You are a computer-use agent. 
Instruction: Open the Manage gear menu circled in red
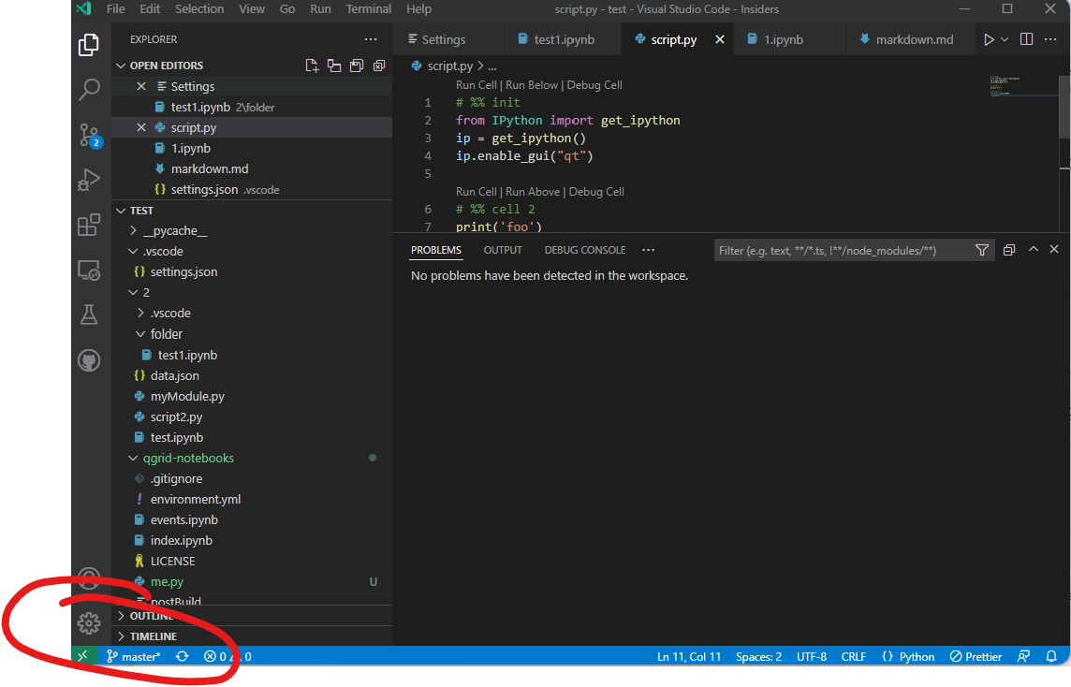pos(89,622)
